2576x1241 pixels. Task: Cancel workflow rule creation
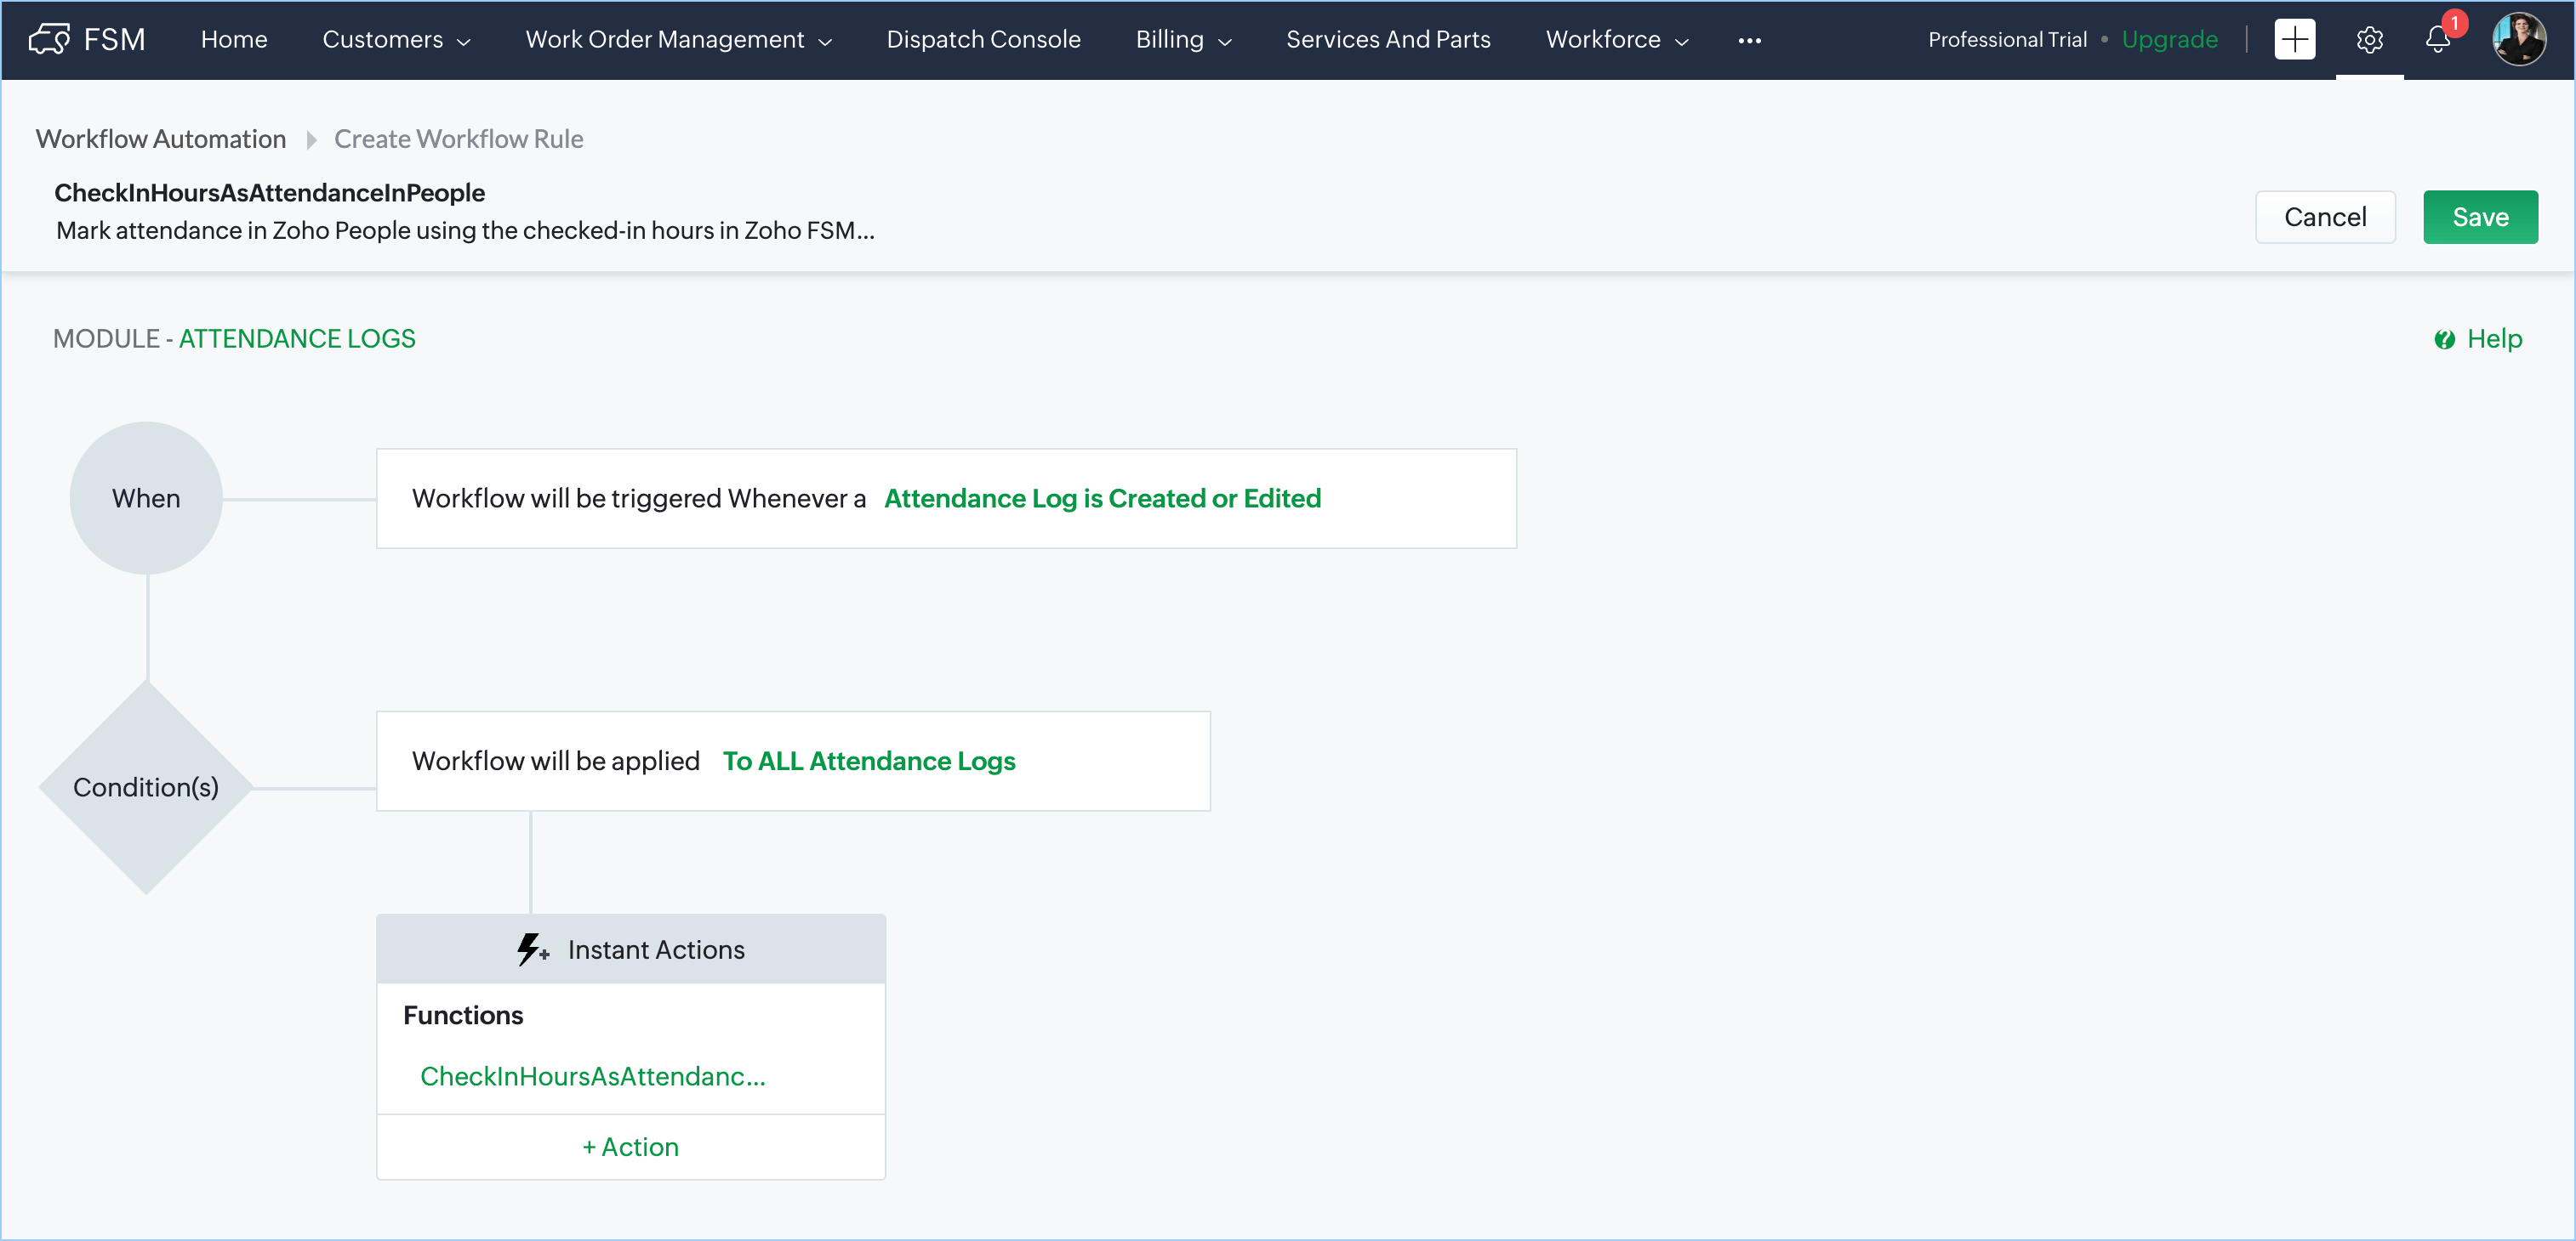tap(2324, 217)
